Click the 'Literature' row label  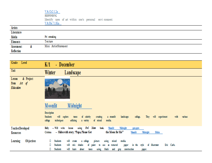tap(16, 32)
